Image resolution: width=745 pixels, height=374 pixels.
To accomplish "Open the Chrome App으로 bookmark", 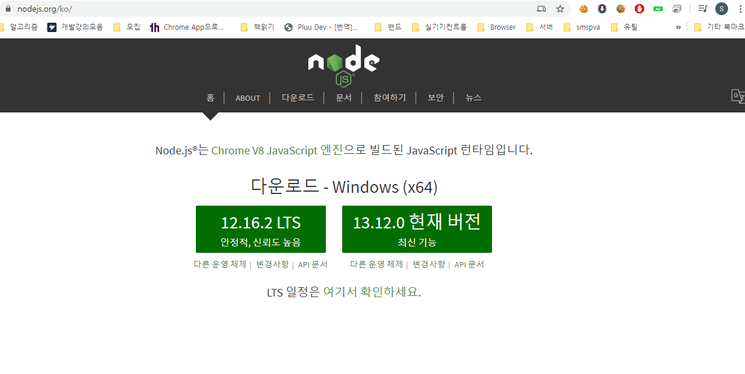I will [x=187, y=27].
